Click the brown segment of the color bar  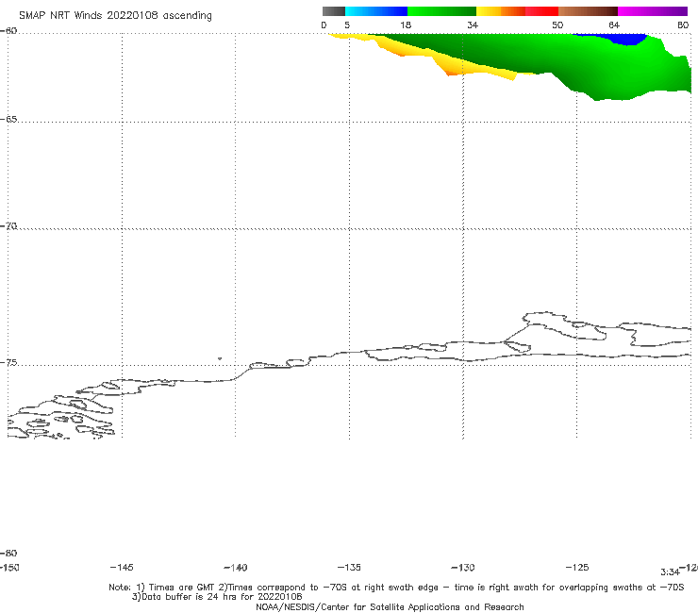588,11
